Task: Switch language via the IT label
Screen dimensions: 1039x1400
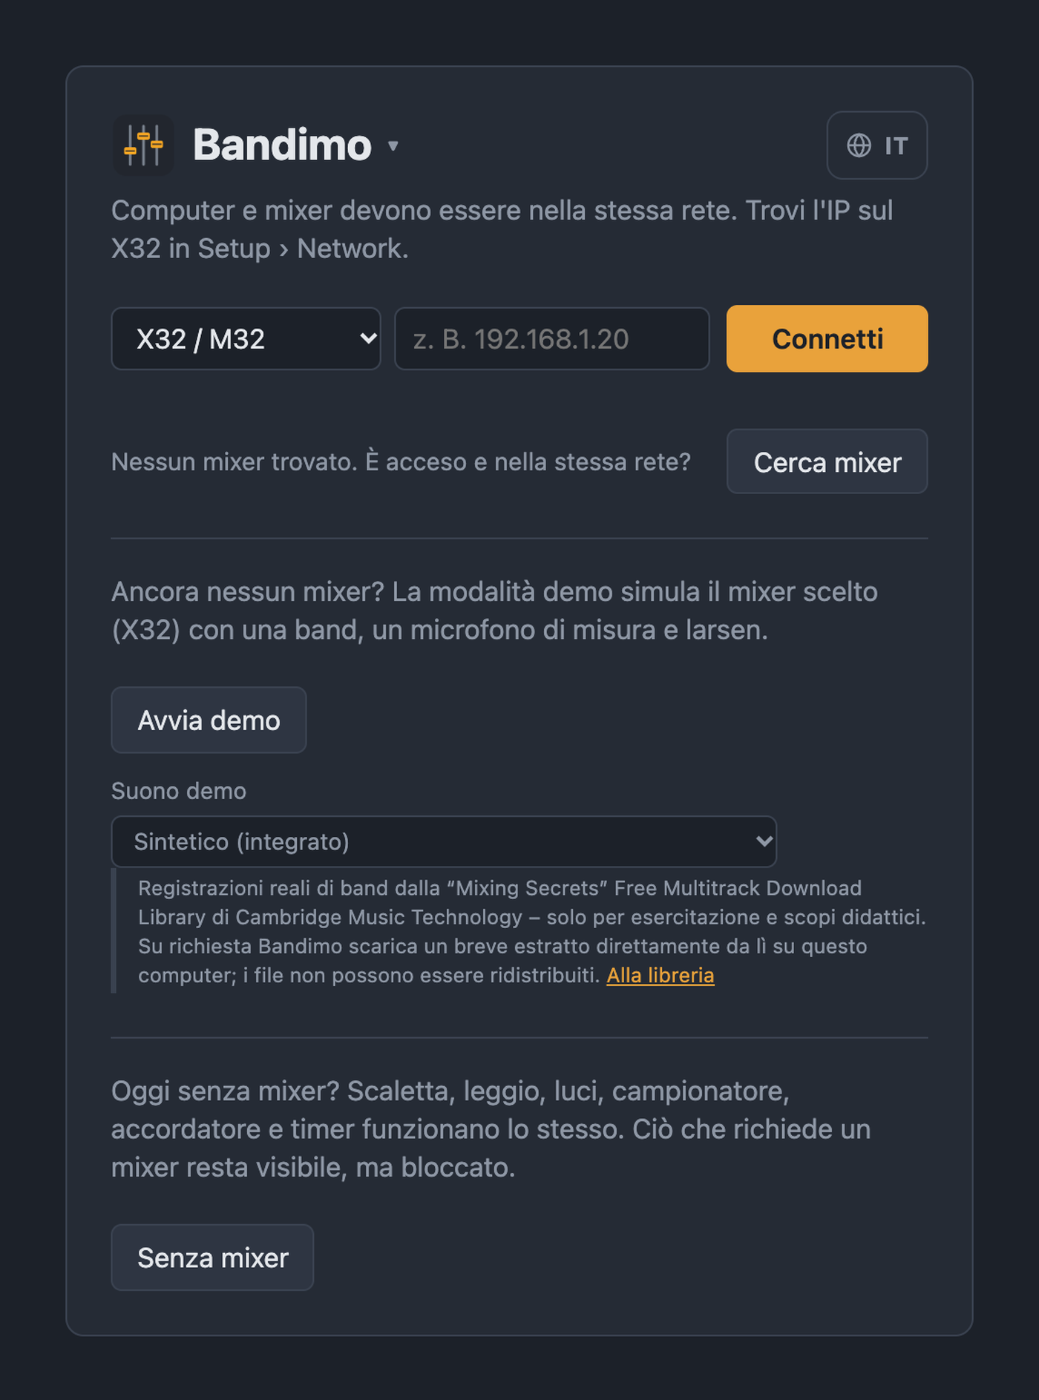Action: tap(896, 145)
